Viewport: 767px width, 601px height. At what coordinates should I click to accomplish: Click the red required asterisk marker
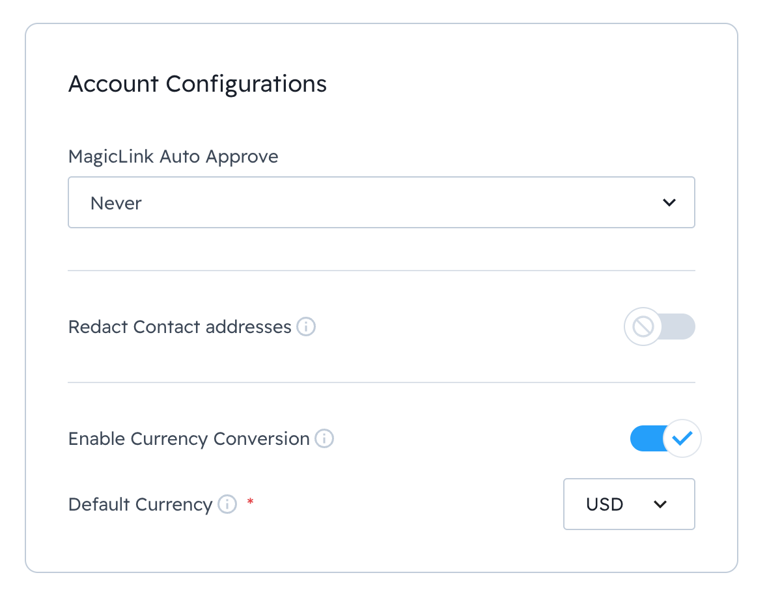click(250, 502)
